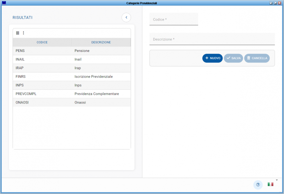The height and width of the screenshot is (194, 284).
Task: Open the help question mark icon
Action: (x=258, y=184)
